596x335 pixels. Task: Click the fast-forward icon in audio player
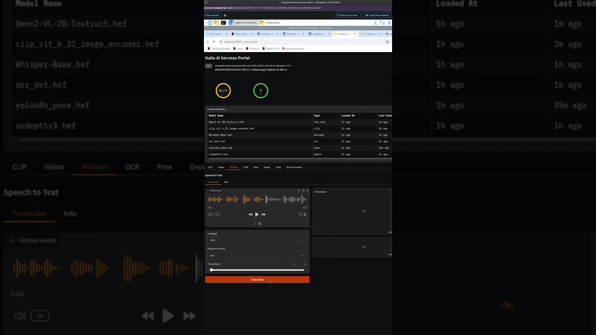264,214
